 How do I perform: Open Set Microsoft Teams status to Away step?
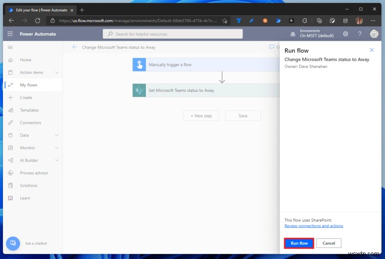[x=206, y=90]
